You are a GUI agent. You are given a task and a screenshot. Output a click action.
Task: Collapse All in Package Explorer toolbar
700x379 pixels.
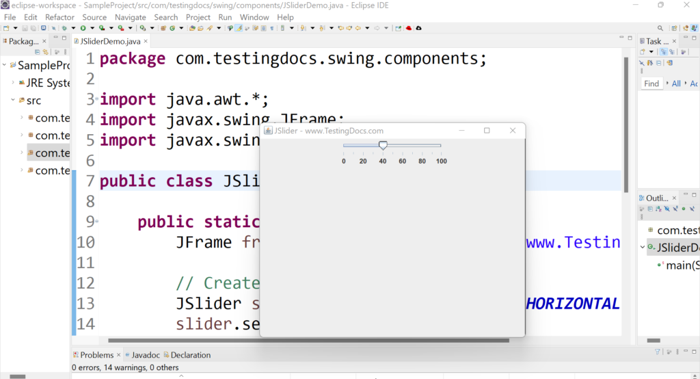click(38, 52)
